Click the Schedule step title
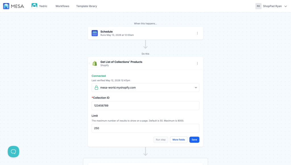The height and width of the screenshot is (165, 291). point(107,32)
